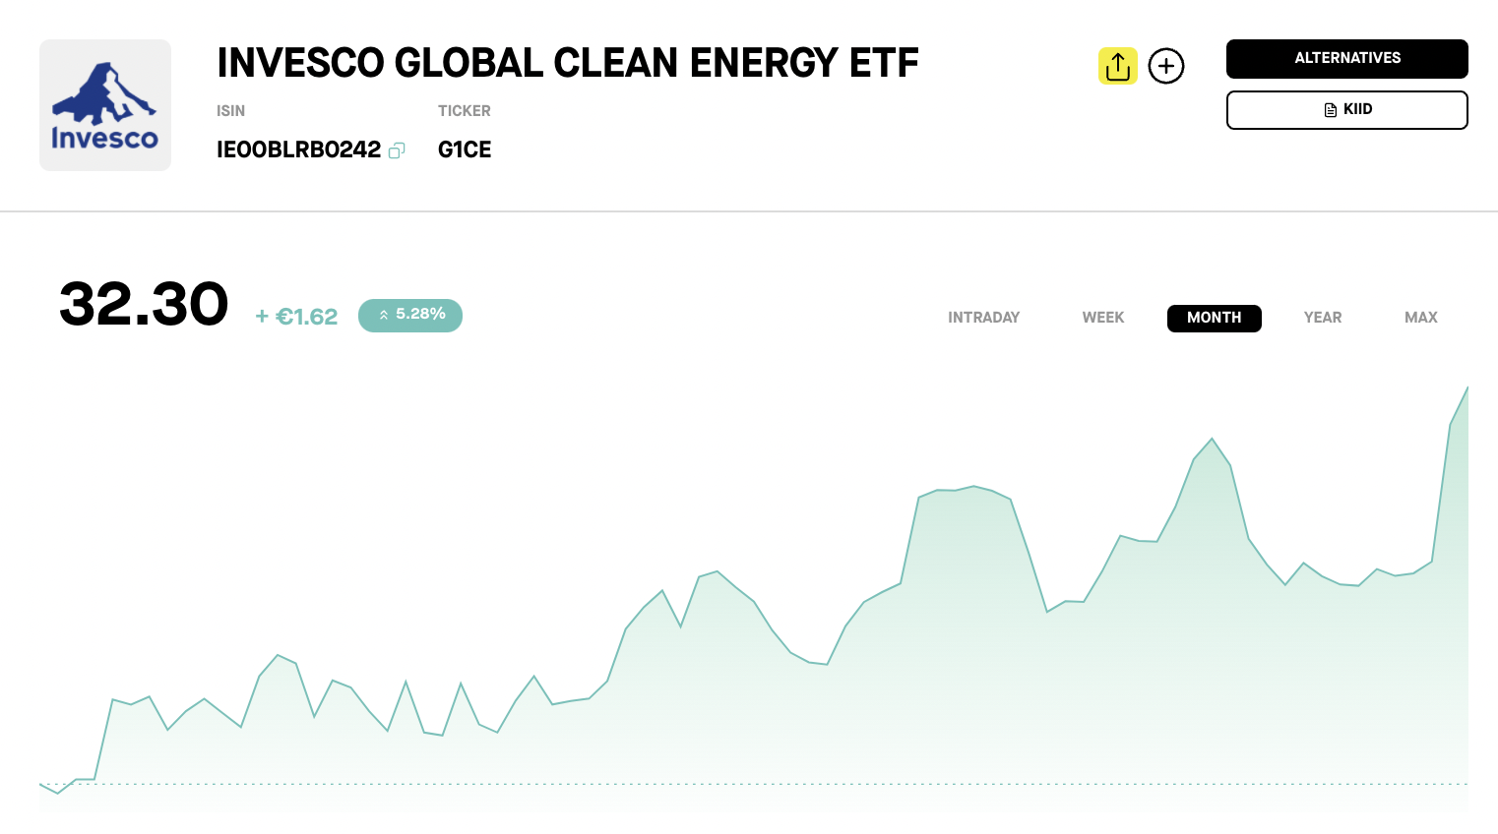Click the Invesco logo thumbnail
Screen dimensions: 1498x834
(105, 105)
